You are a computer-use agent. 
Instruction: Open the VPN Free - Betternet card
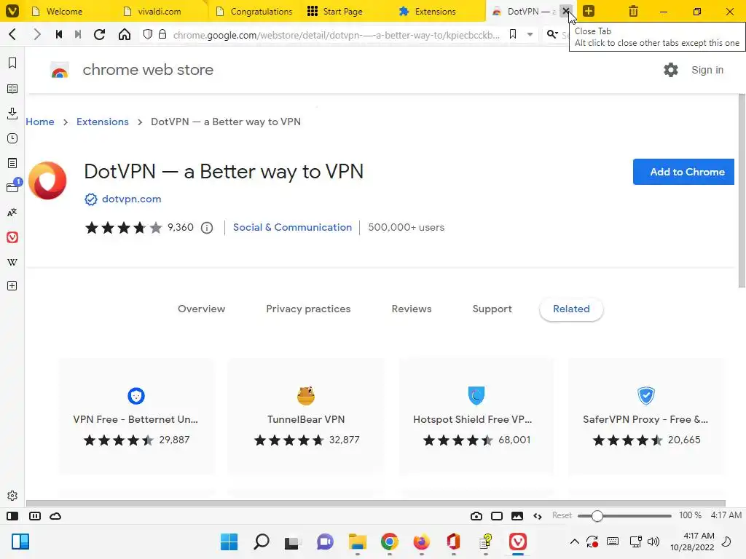pos(136,416)
